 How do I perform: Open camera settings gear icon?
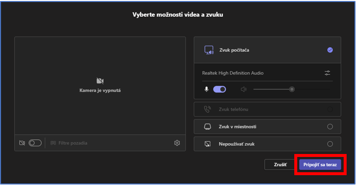(177, 143)
